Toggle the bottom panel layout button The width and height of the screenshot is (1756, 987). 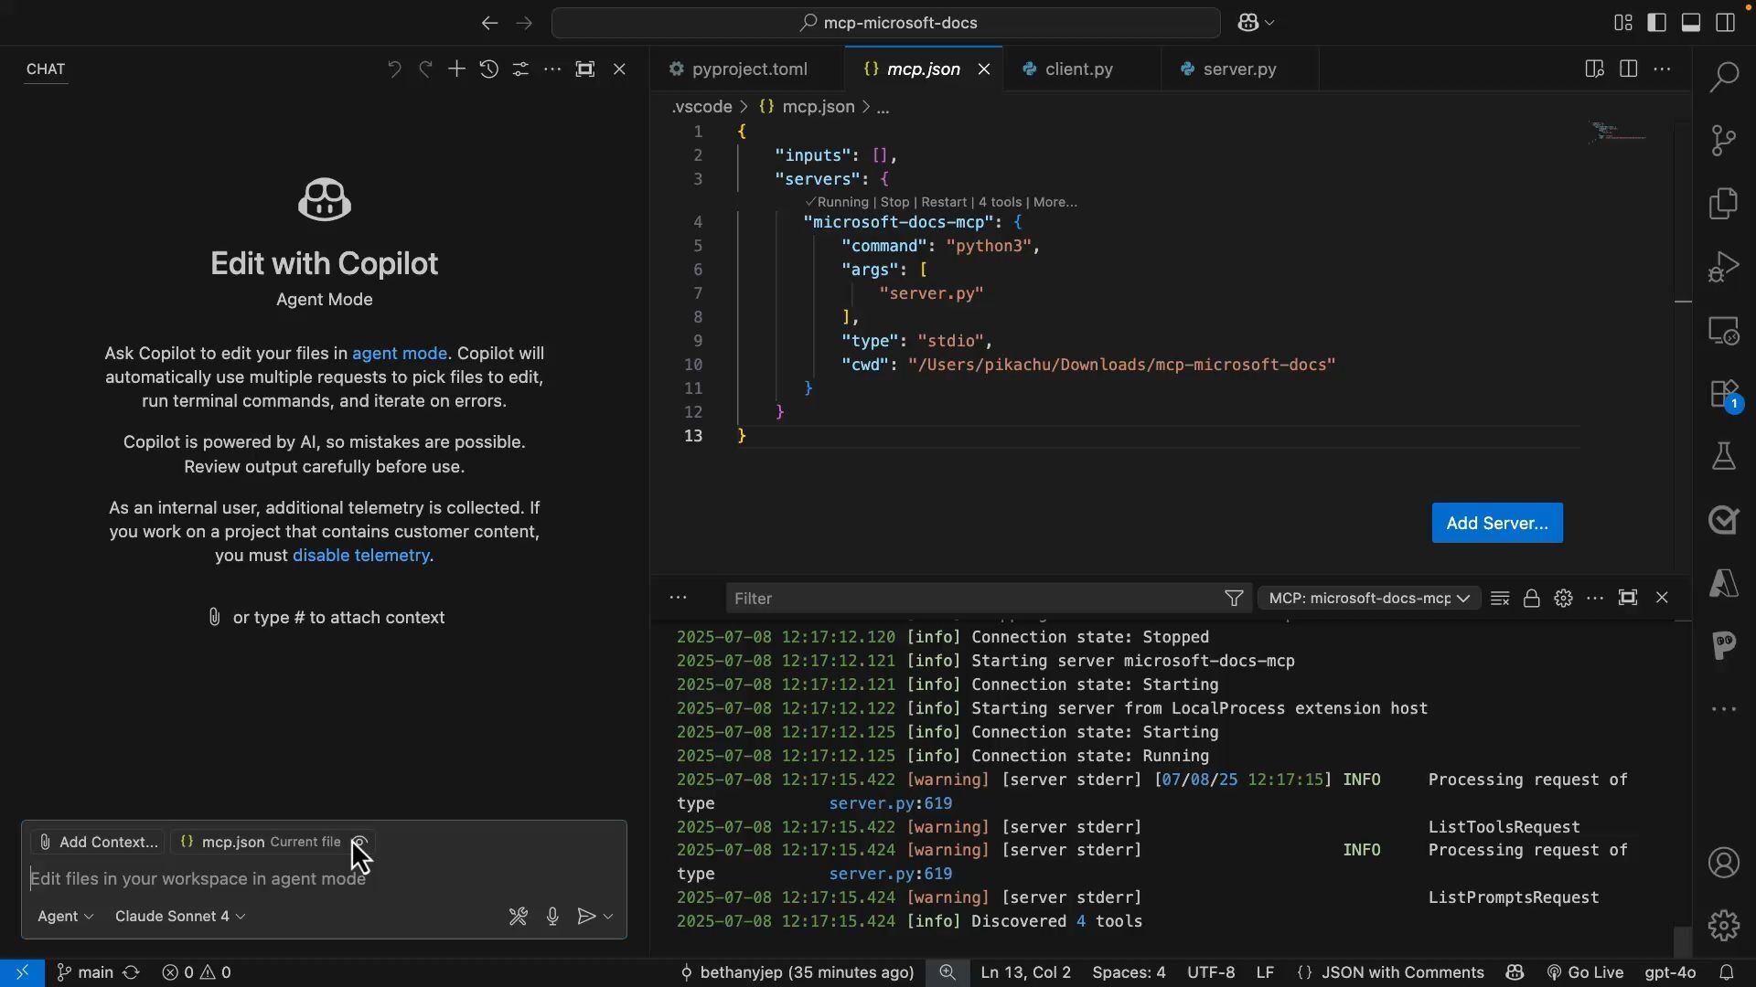(1690, 23)
